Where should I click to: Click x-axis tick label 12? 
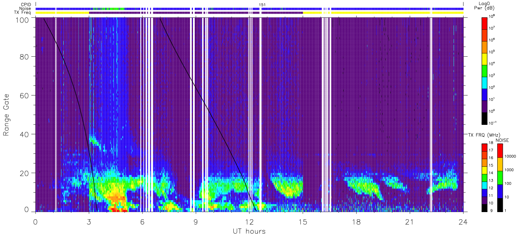tap(249, 222)
